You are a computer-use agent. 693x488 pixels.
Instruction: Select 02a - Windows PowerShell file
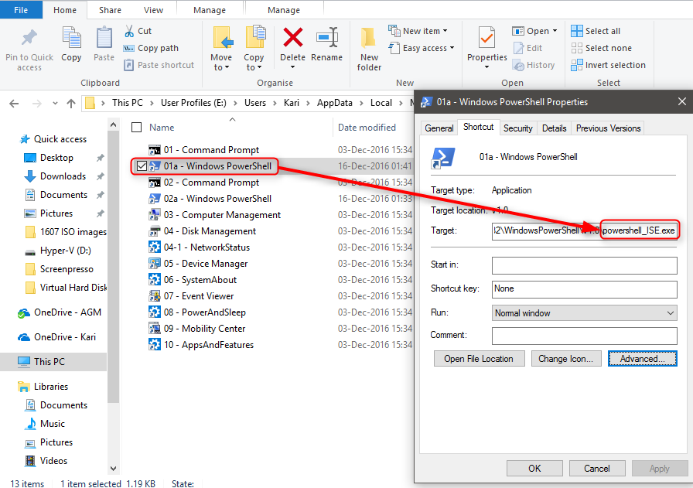[x=210, y=199]
